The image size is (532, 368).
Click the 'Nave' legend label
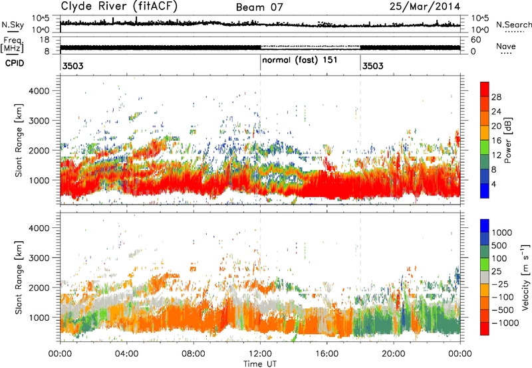pos(506,46)
